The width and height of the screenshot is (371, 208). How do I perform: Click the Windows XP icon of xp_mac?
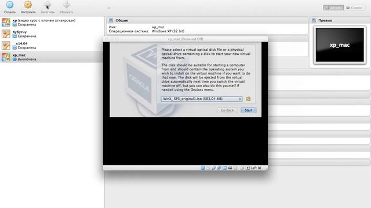pyautogui.click(x=6, y=57)
